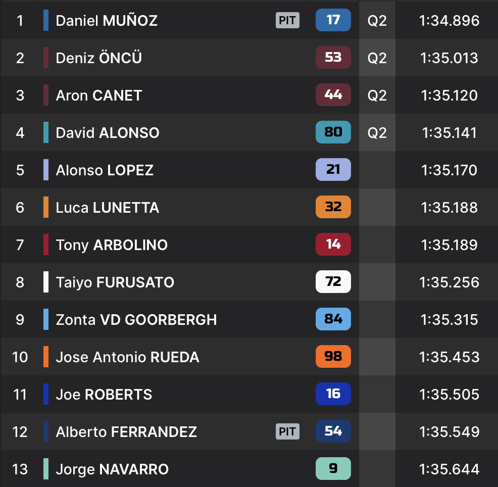
Task: Click the blue team color bar beside Muñoz
Action: click(x=46, y=20)
